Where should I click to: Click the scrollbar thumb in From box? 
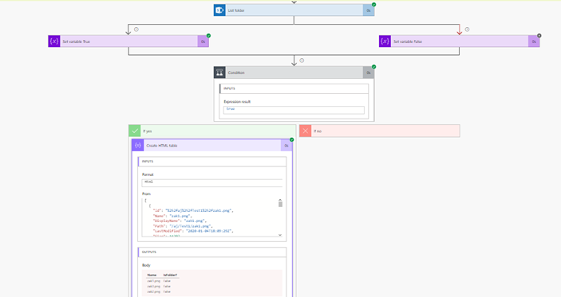click(x=280, y=204)
